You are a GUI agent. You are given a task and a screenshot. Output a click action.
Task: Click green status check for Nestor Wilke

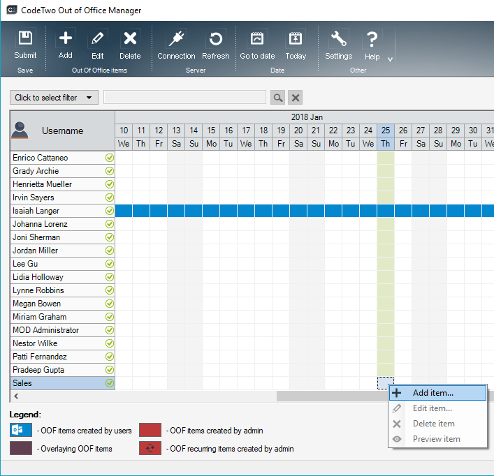tap(110, 343)
